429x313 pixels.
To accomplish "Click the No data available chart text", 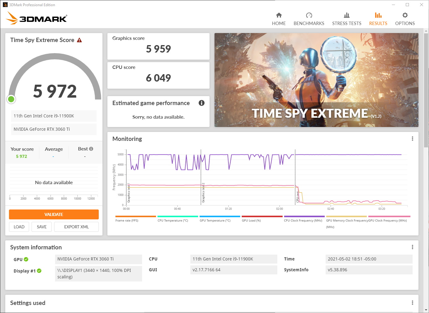I will [x=54, y=183].
